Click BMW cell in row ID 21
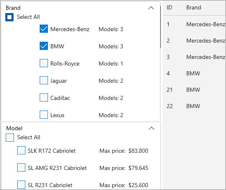Screen dimensions: 226x190 pos(193,90)
